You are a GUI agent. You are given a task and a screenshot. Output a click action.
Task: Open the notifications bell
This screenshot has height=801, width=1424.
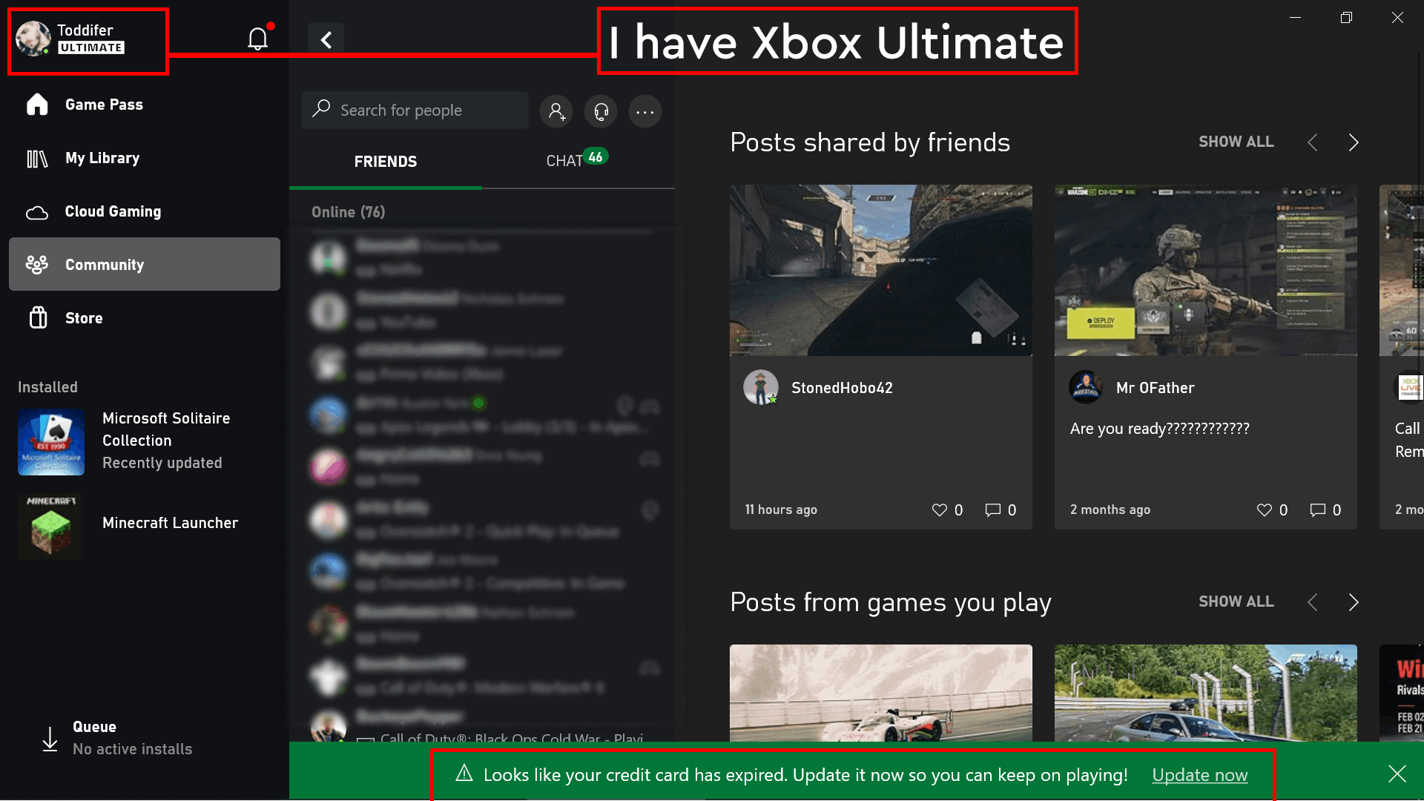click(x=257, y=39)
